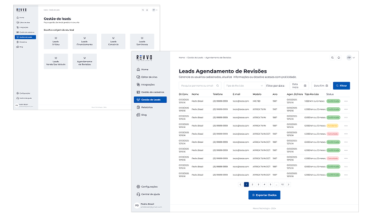Open Integrações icon in front sidebar
The width and height of the screenshot is (372, 218).
click(138, 84)
